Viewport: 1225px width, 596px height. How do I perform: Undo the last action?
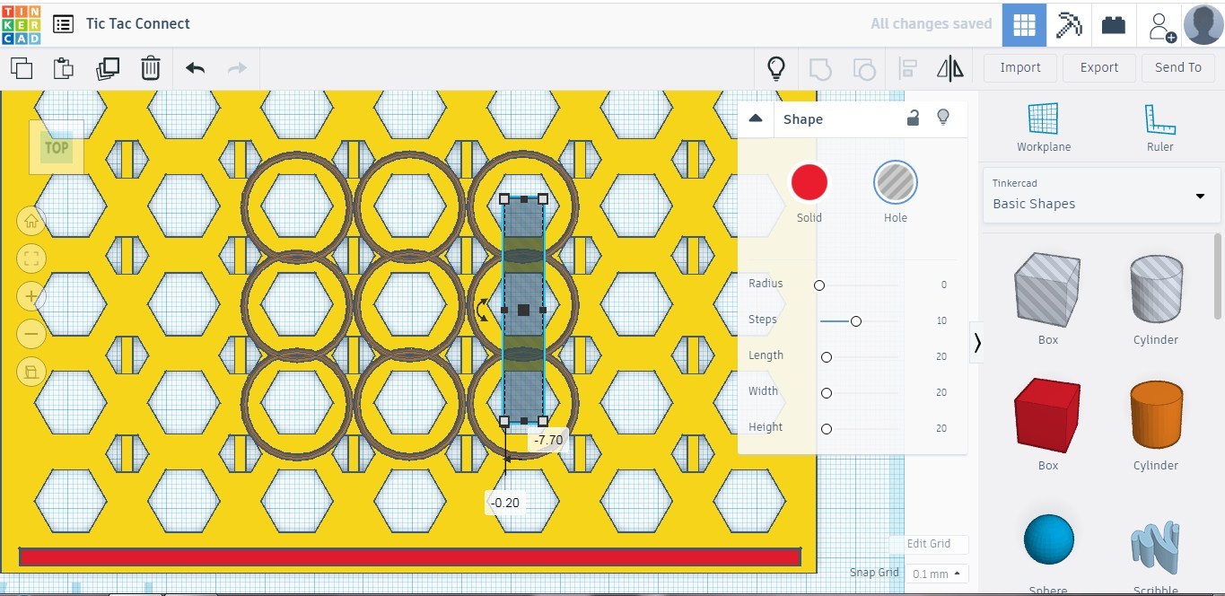(195, 68)
